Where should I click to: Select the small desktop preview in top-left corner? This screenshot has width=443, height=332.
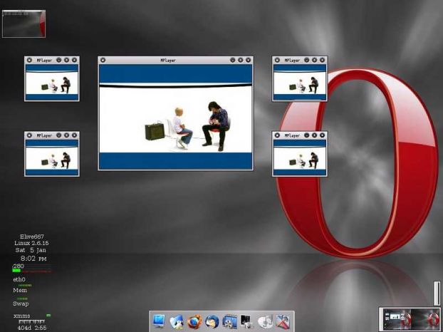(24, 24)
